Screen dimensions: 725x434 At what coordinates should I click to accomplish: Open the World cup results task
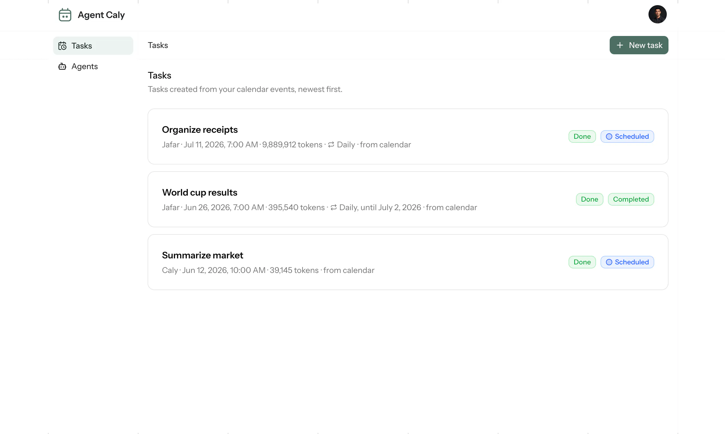pos(408,199)
